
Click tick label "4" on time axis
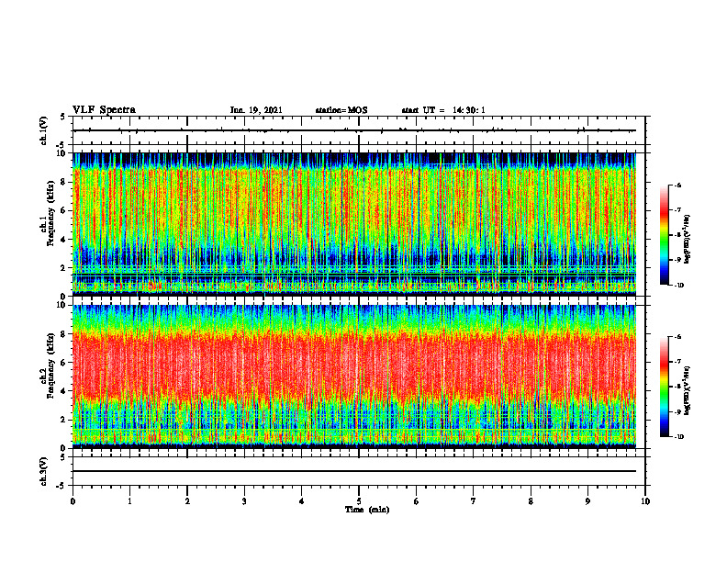pyautogui.click(x=302, y=501)
